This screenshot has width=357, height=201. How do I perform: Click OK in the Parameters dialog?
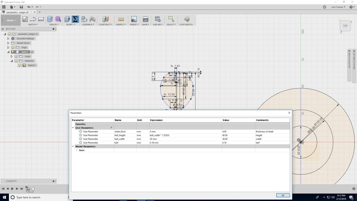coord(283,195)
